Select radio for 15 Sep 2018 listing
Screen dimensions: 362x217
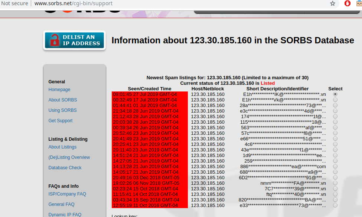[335, 200]
